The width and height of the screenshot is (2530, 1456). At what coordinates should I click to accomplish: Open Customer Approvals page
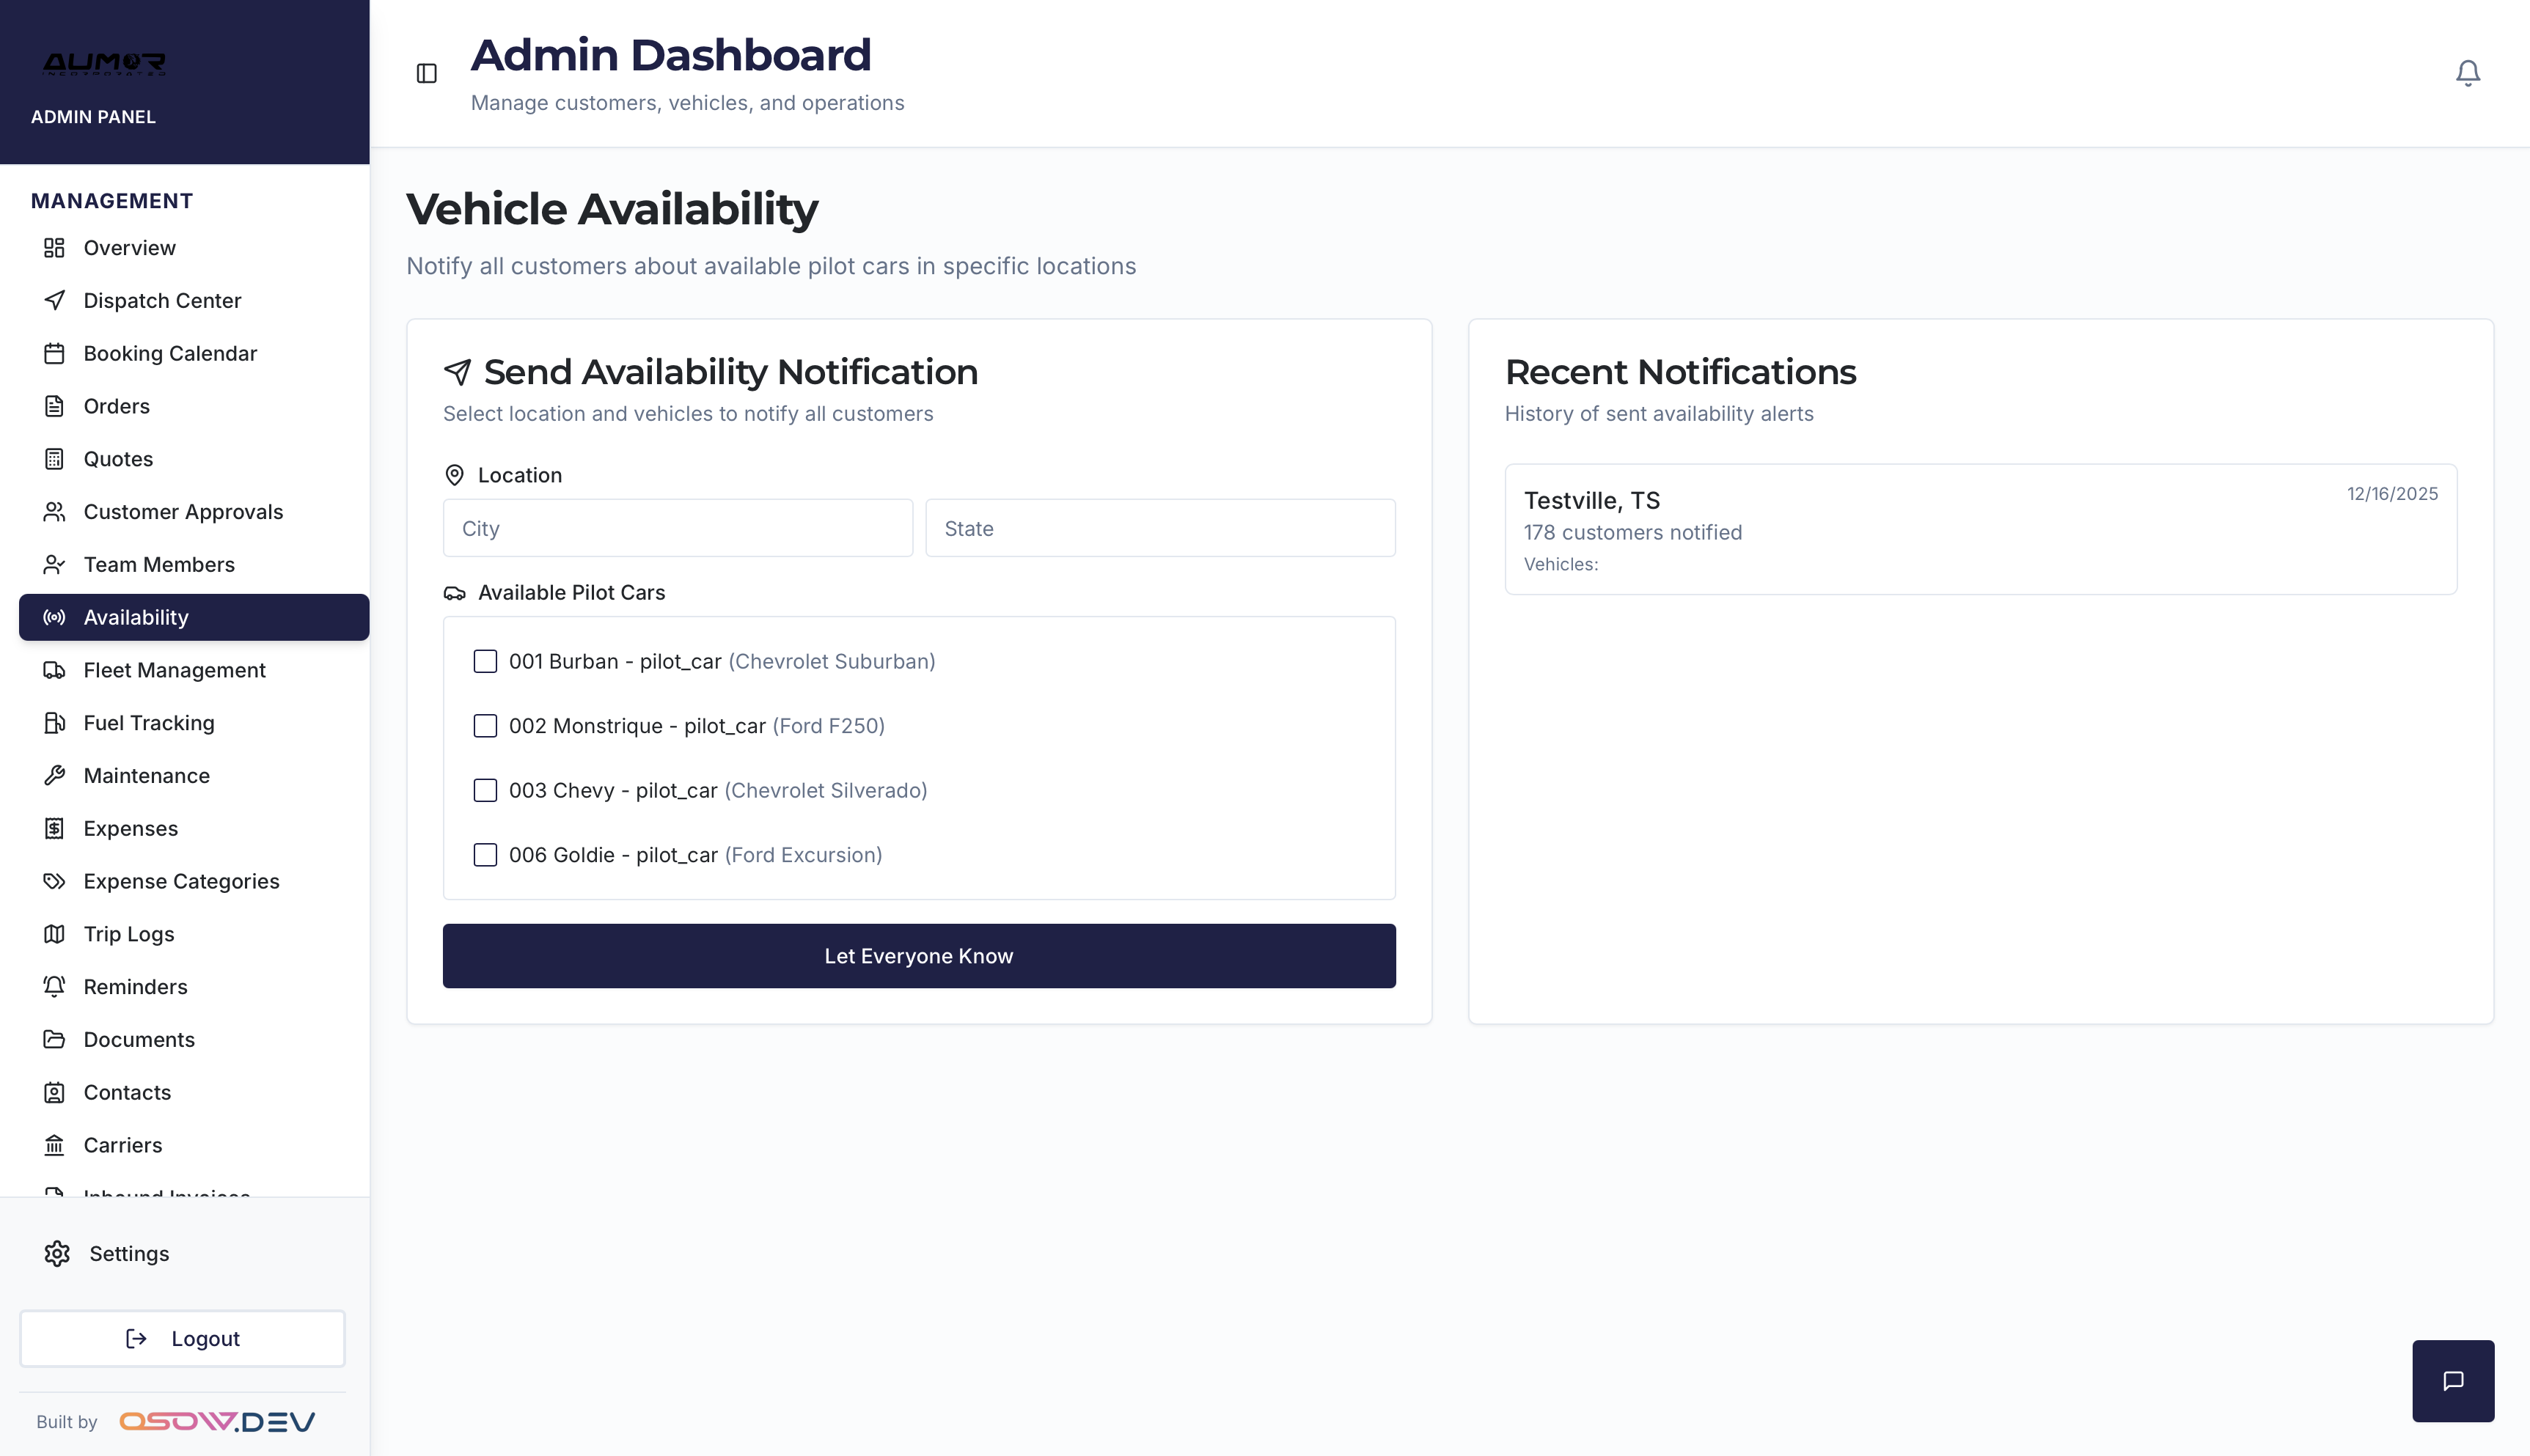[183, 512]
